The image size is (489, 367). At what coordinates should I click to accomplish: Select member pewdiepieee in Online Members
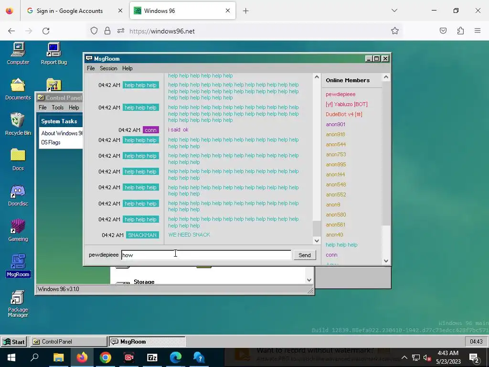click(x=340, y=94)
